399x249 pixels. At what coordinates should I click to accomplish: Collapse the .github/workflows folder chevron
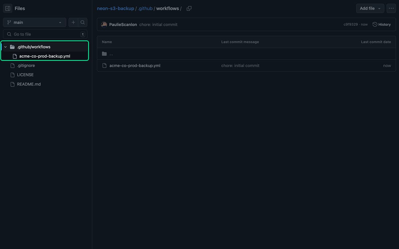coord(5,47)
